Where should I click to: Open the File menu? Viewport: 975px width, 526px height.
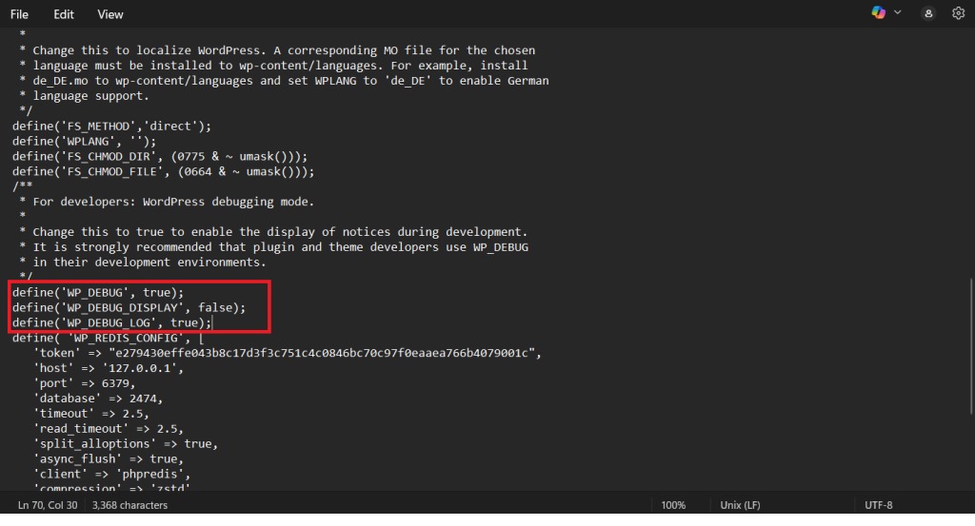click(x=19, y=14)
